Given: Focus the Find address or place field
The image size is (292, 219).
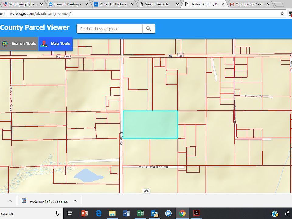Looking at the screenshot, I should point(109,29).
